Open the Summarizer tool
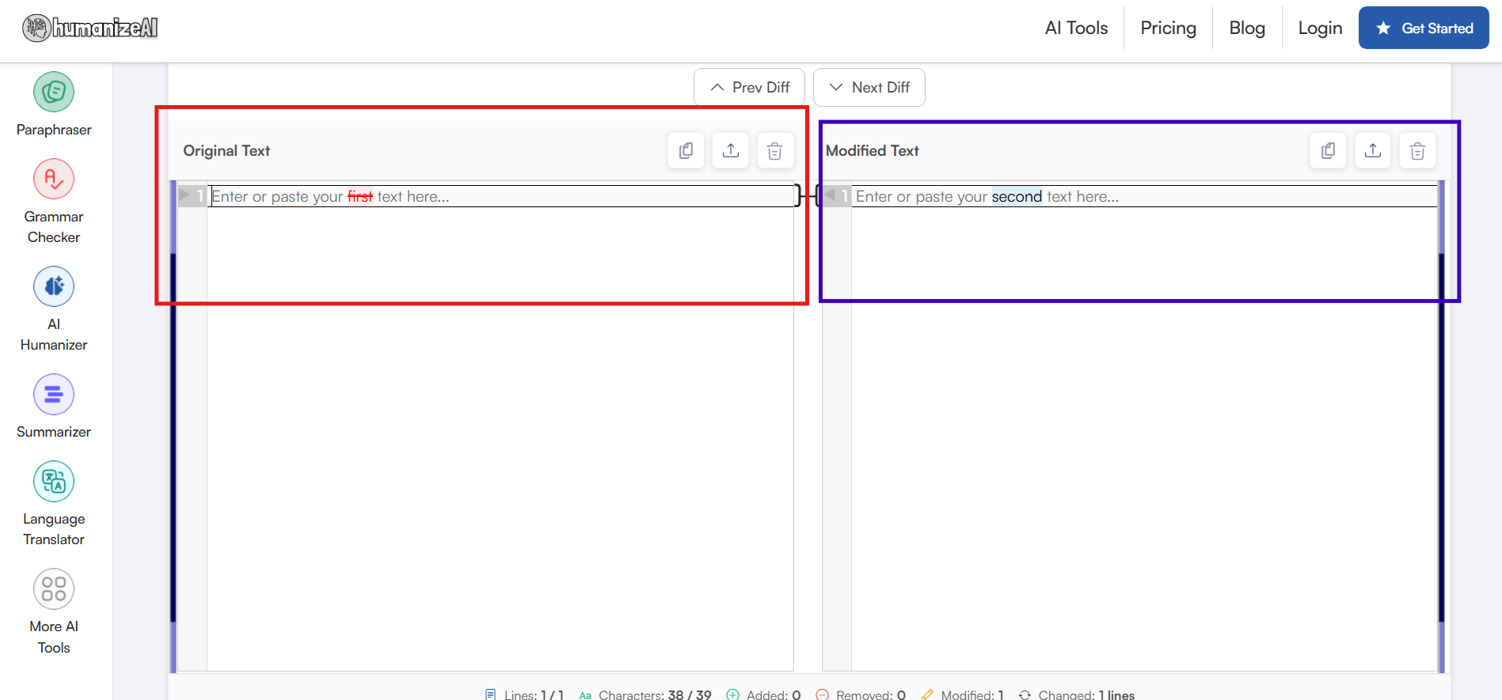This screenshot has height=700, width=1502. pos(54,394)
